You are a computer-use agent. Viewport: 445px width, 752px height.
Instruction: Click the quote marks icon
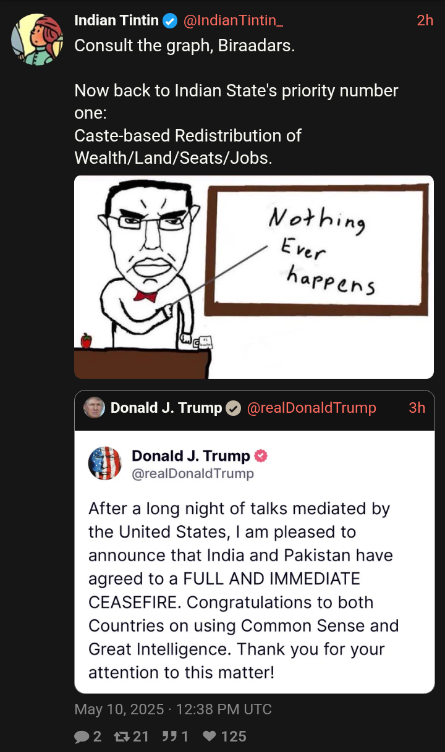(171, 737)
